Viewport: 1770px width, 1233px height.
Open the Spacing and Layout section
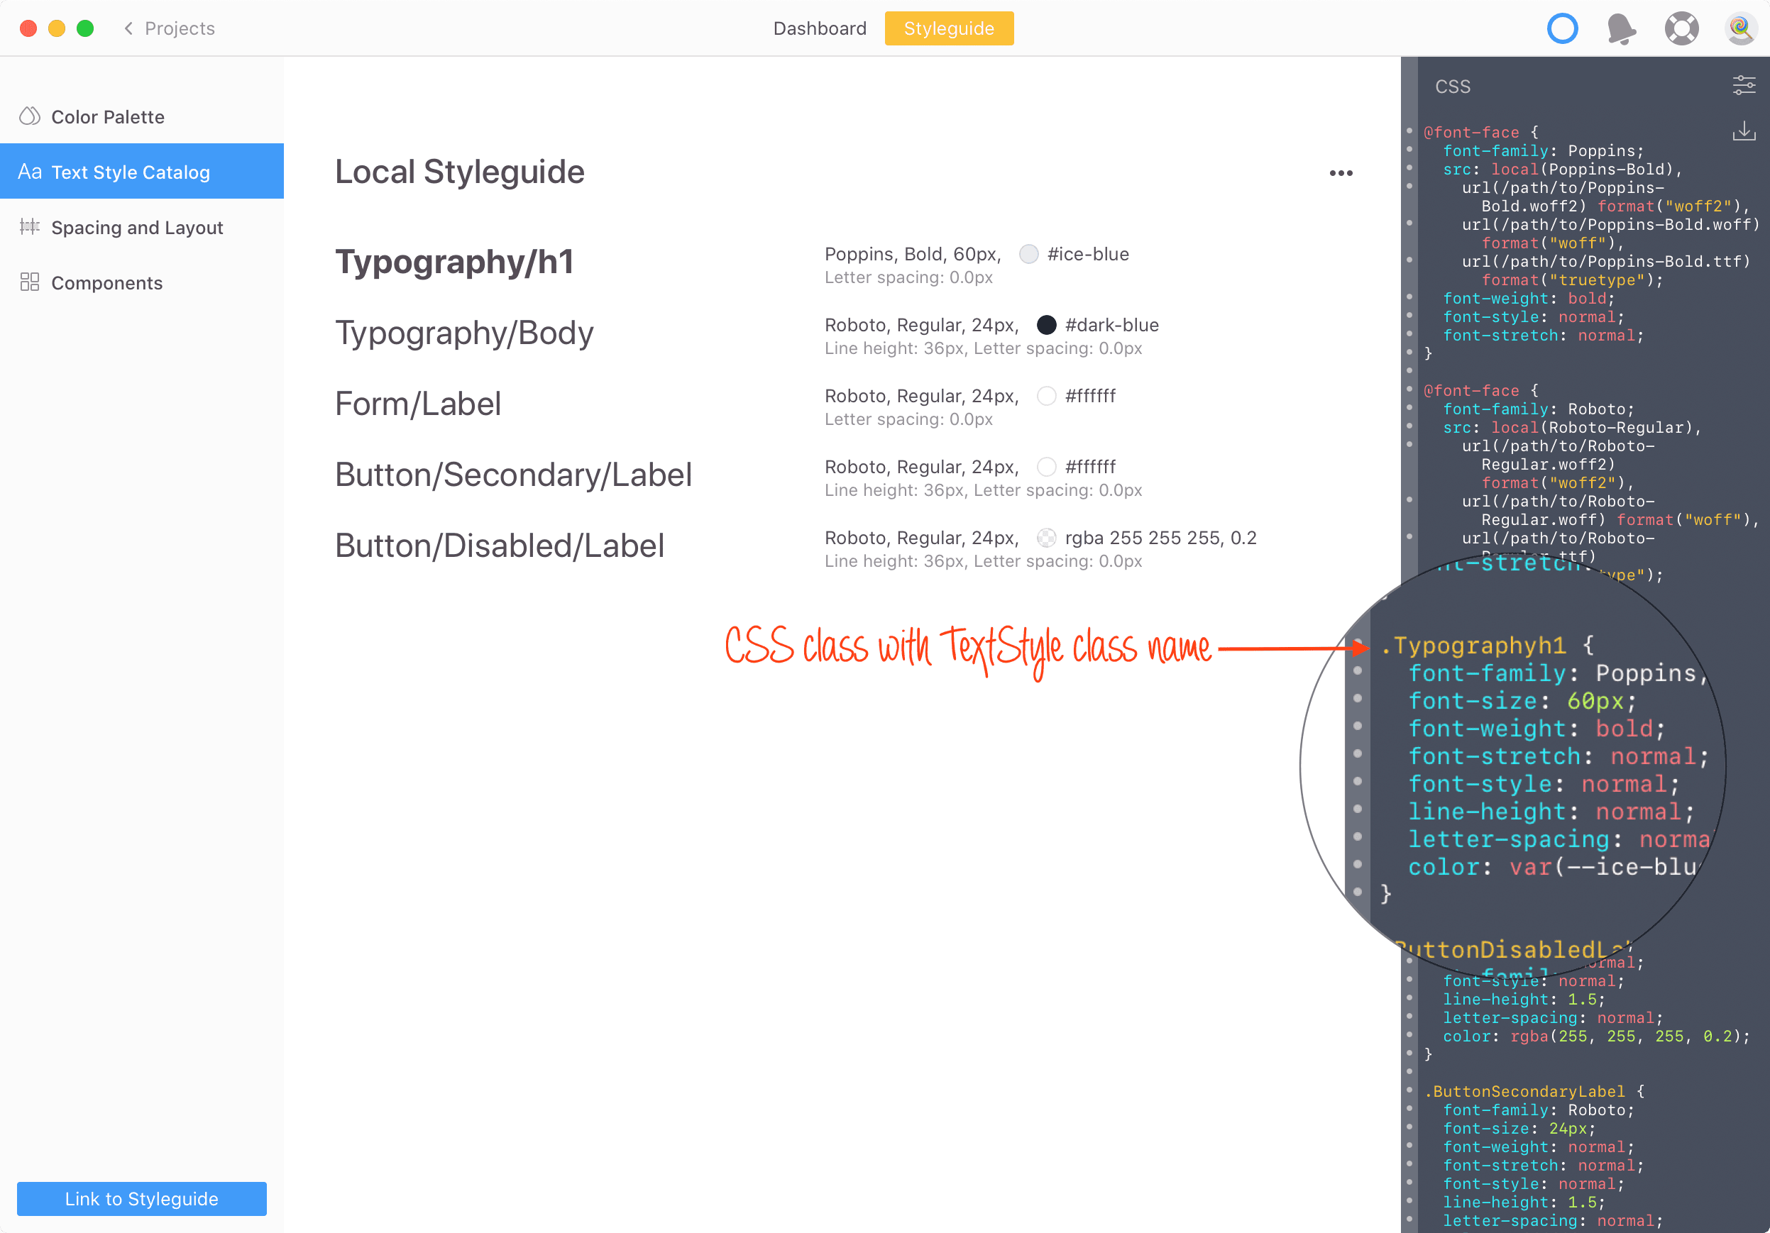[142, 227]
